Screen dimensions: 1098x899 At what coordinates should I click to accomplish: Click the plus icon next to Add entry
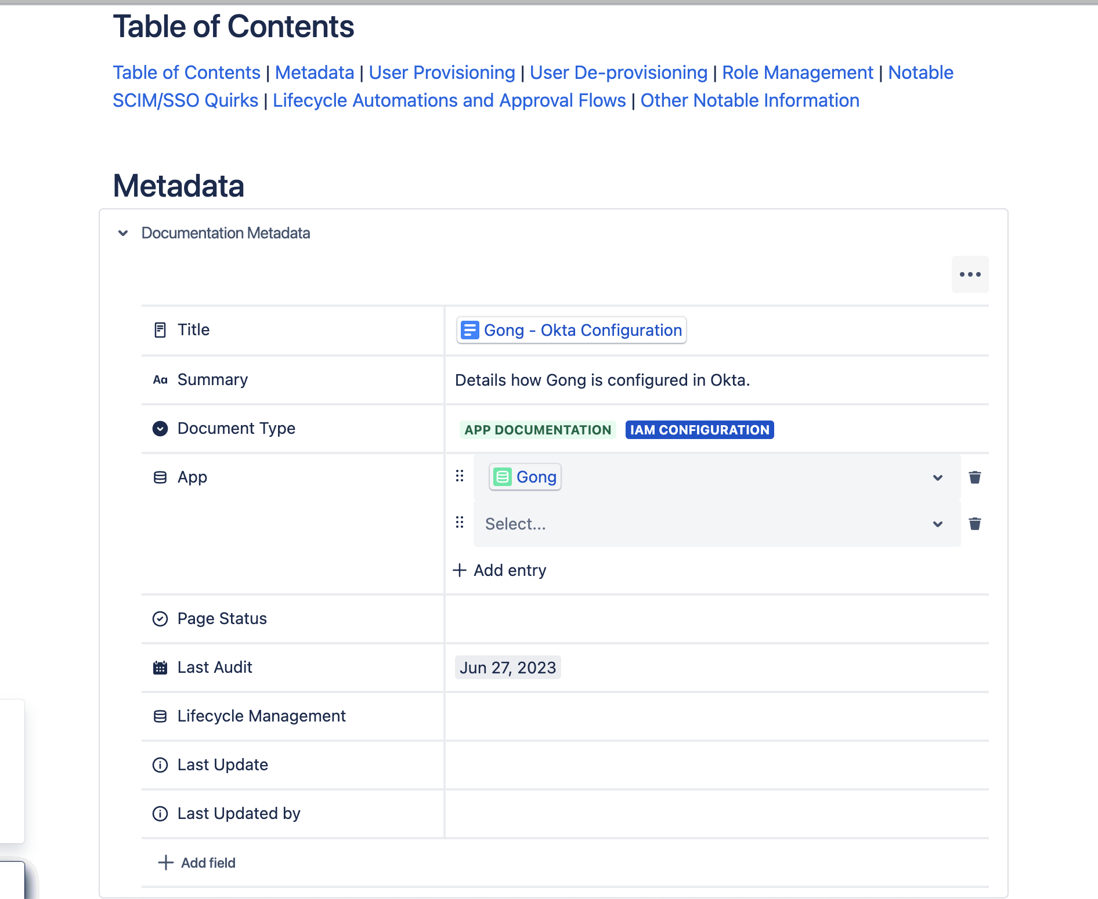(460, 570)
